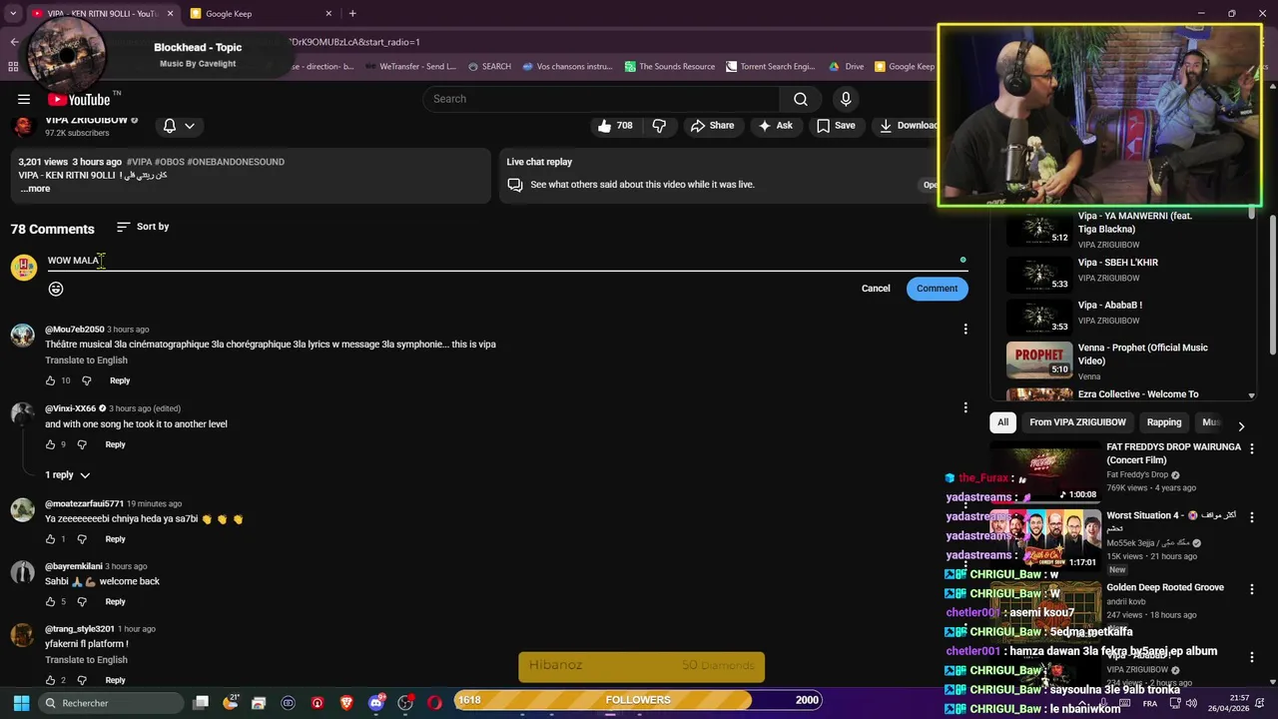Open Vipa - YA MANWERNI video thumbnail
1278x719 pixels.
[1039, 230]
